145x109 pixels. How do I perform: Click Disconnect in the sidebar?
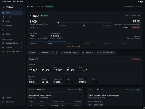coord(12,102)
